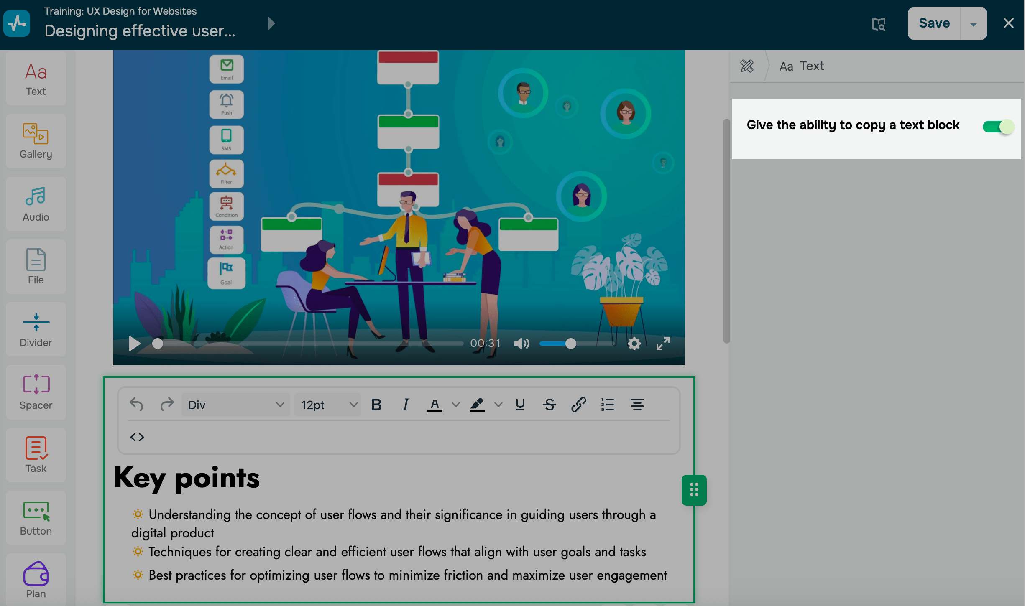
Task: Add a Gallery block from sidebar
Action: 36,141
